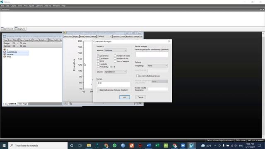Click Cancel in Covariance Analysis dialog
Viewport: 265px width, 149px height.
[x=140, y=97]
